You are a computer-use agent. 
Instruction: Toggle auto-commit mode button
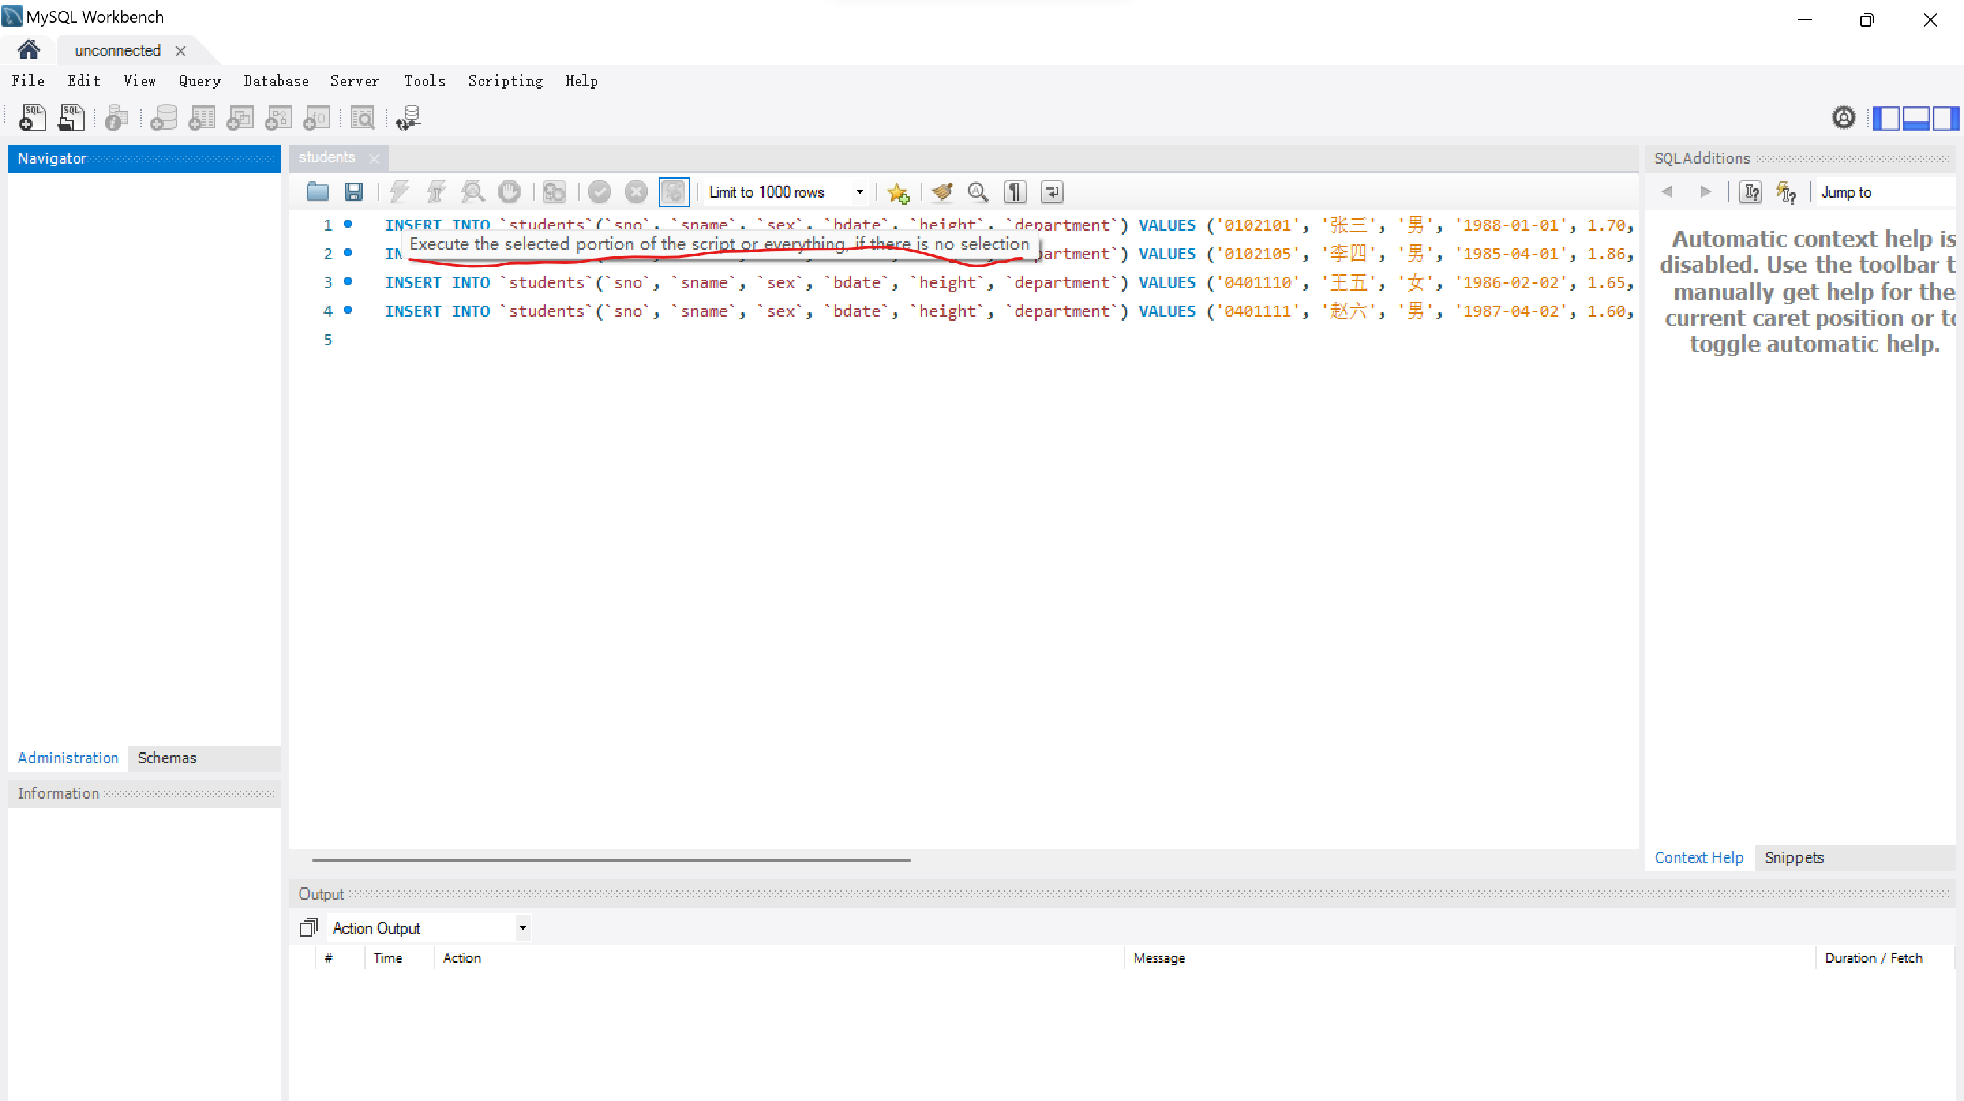point(674,192)
